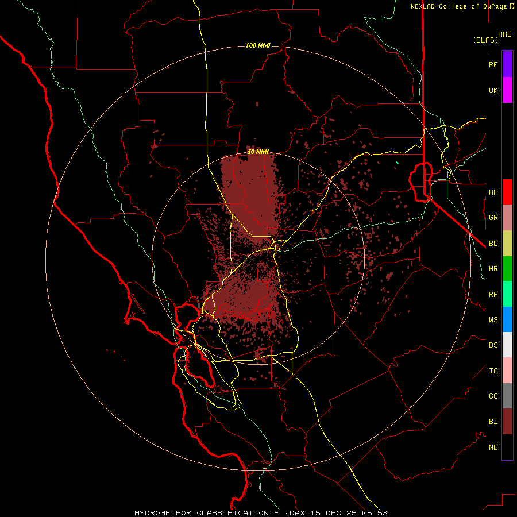
Task: Pick the RA light-green legend block
Action: [x=507, y=294]
